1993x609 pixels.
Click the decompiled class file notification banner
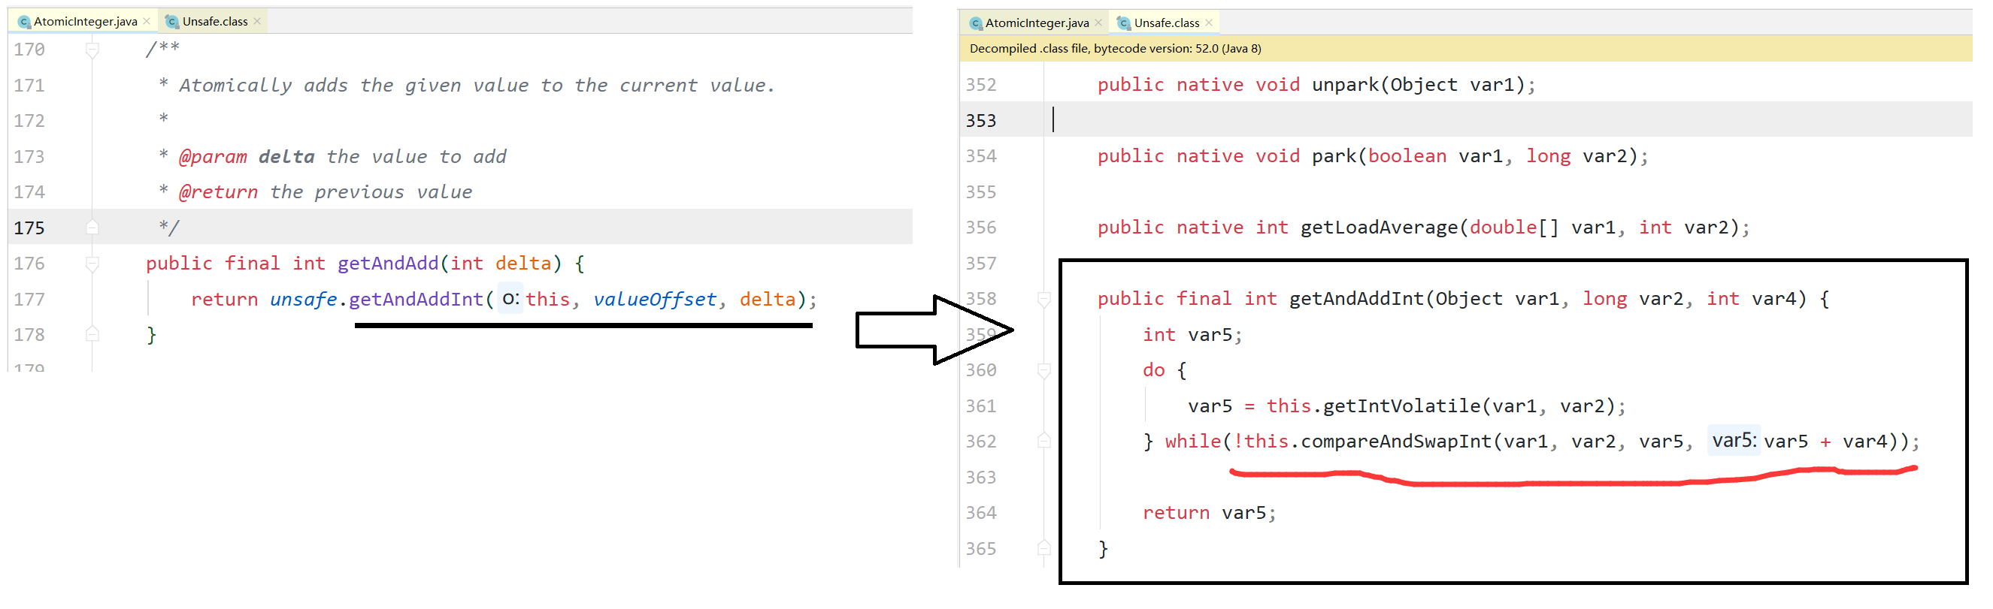click(x=1114, y=49)
